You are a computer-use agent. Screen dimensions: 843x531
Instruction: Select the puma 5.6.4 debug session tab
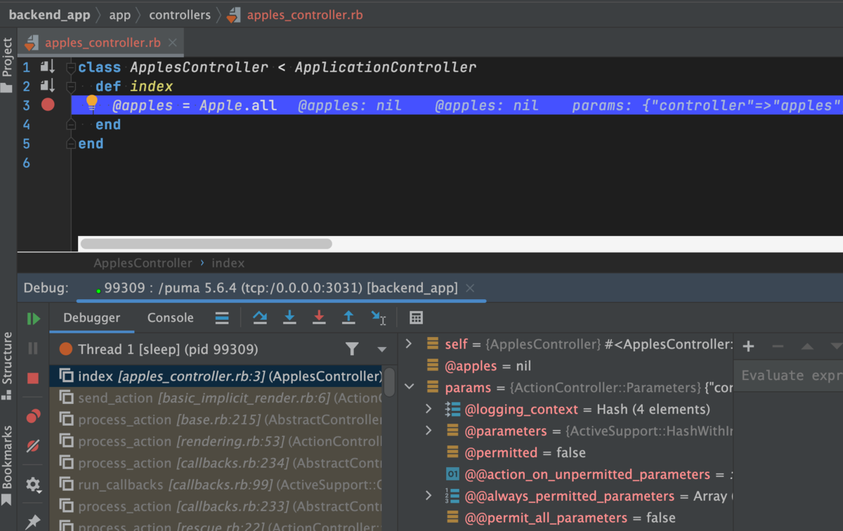point(281,288)
